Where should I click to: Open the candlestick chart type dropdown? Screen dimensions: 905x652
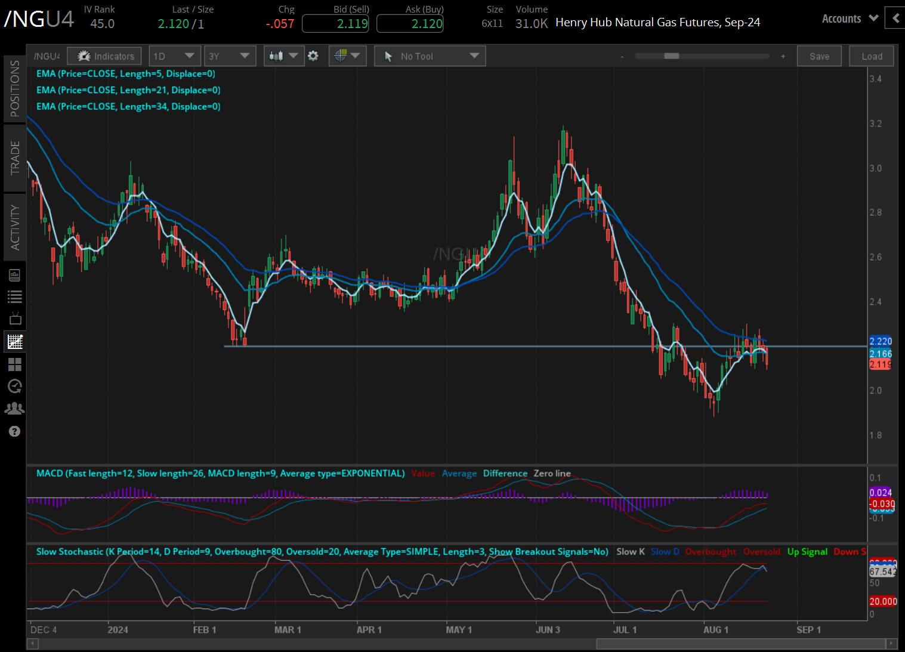coord(283,56)
